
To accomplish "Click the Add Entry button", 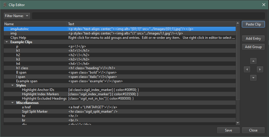I will pyautogui.click(x=253, y=39).
